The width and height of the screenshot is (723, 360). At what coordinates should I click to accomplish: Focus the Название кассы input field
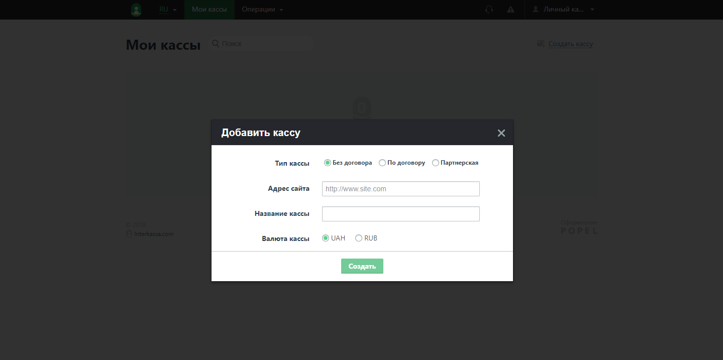[x=401, y=214]
